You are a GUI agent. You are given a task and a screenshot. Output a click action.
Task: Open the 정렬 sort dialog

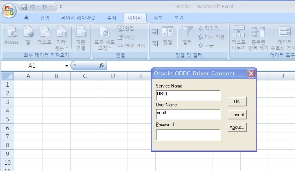167,35
